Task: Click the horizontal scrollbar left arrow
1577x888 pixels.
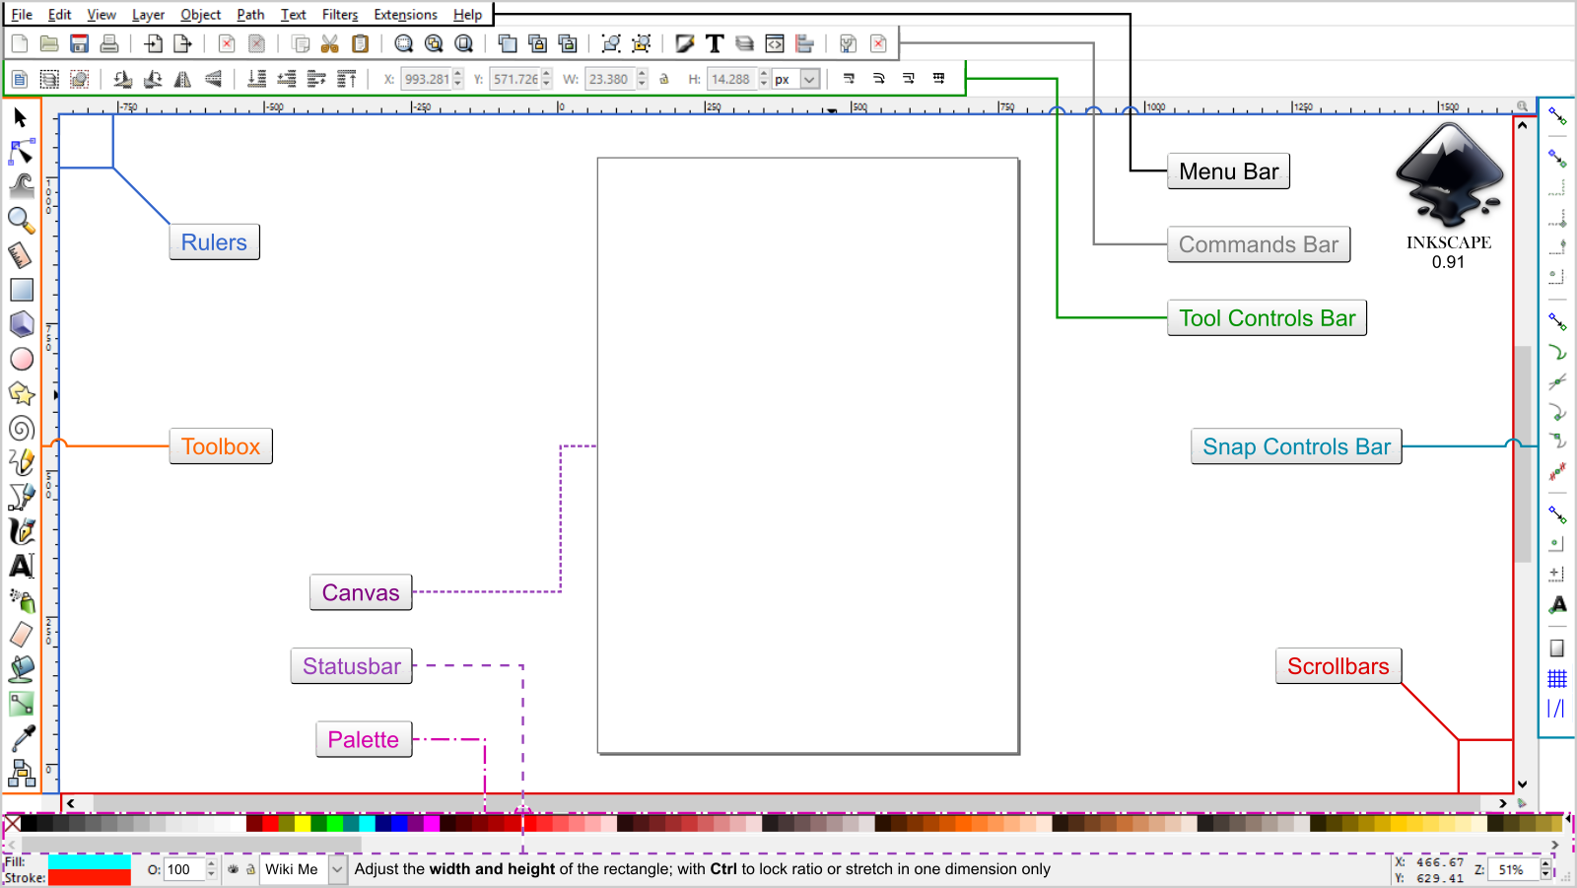Action: [71, 803]
